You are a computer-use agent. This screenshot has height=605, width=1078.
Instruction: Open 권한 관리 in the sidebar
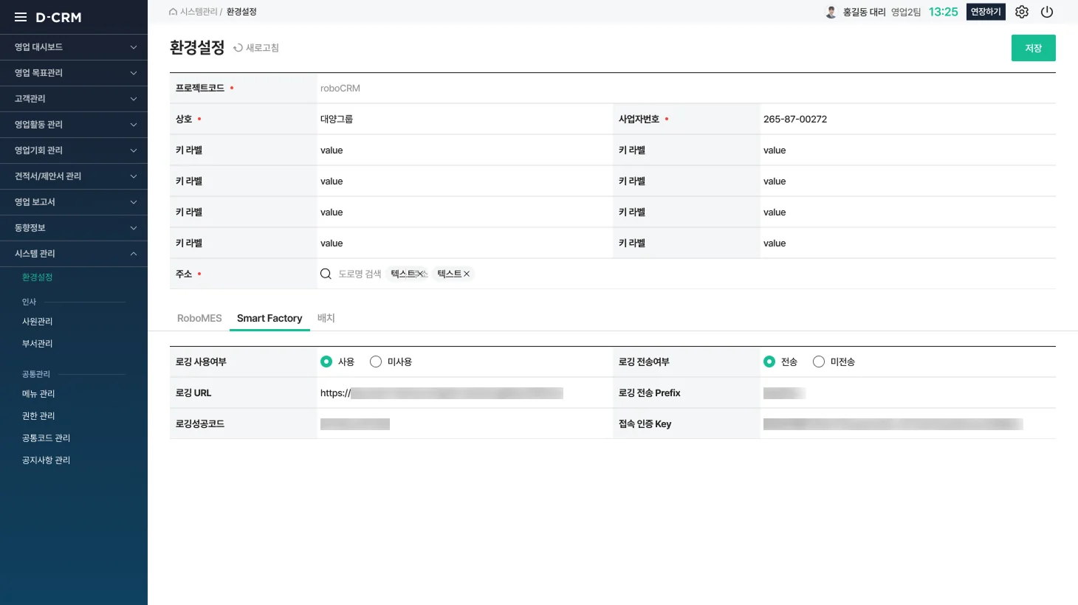(x=38, y=416)
